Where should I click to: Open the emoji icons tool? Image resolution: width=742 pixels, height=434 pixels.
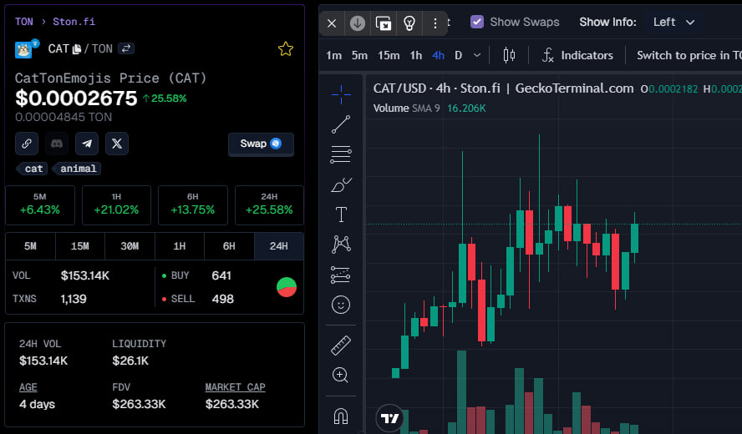341,305
